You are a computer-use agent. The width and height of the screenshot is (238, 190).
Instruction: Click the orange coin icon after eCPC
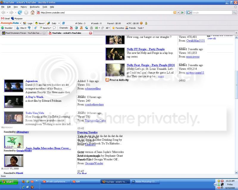(x=141, y=23)
